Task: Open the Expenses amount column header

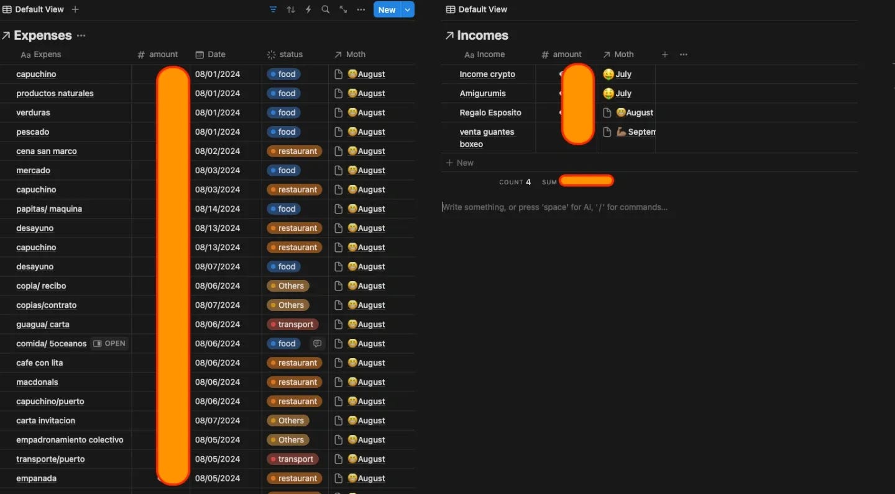Action: pyautogui.click(x=158, y=55)
